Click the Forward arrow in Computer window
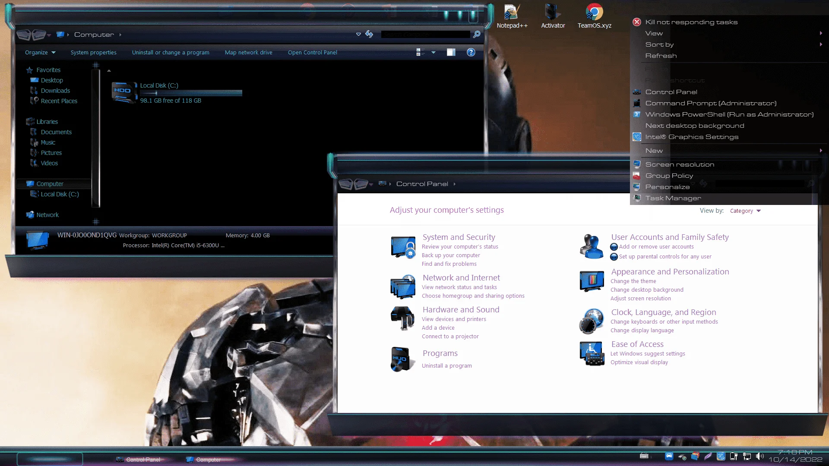Viewport: 829px width, 466px height. [x=39, y=34]
